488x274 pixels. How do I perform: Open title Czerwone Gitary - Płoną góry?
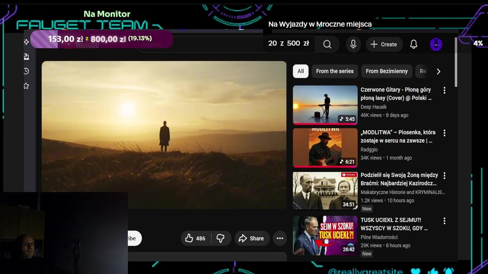tap(396, 94)
